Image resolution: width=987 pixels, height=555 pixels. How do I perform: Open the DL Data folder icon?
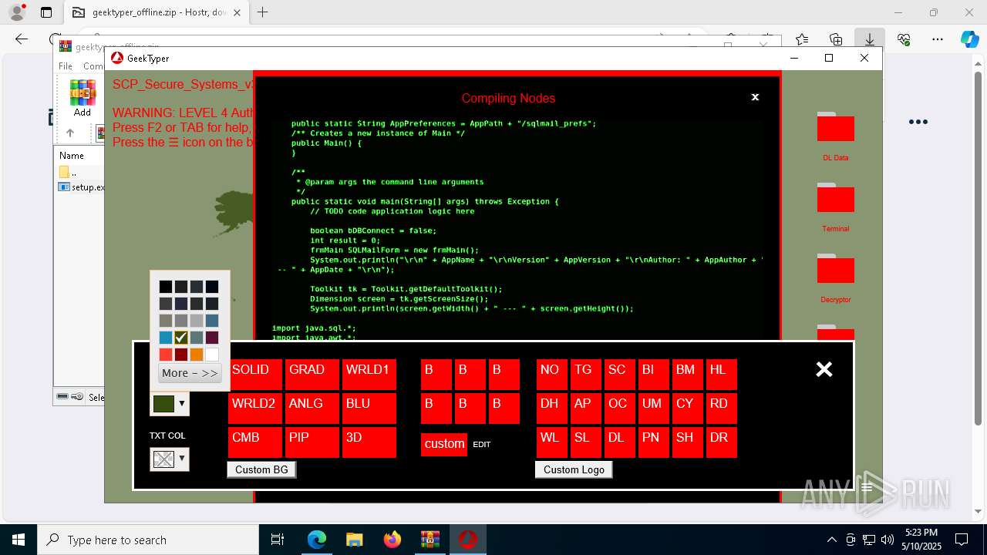(x=836, y=127)
